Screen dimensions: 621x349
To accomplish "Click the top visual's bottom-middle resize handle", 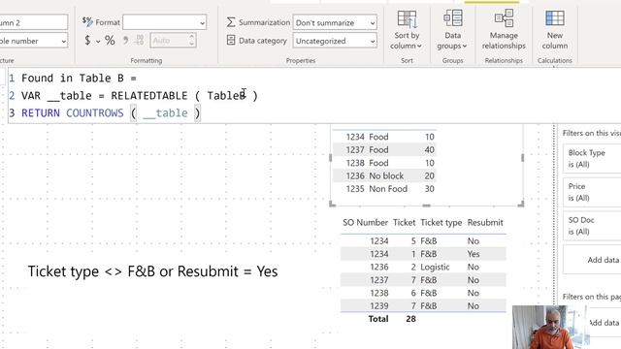I will click(x=427, y=206).
